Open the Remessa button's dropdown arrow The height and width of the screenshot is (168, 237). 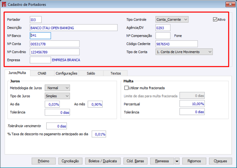click(x=177, y=161)
